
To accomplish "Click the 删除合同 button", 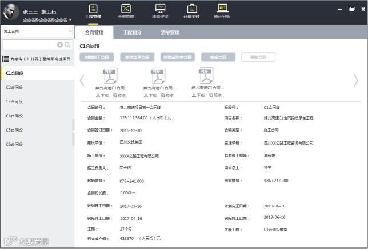I will pos(258,57).
